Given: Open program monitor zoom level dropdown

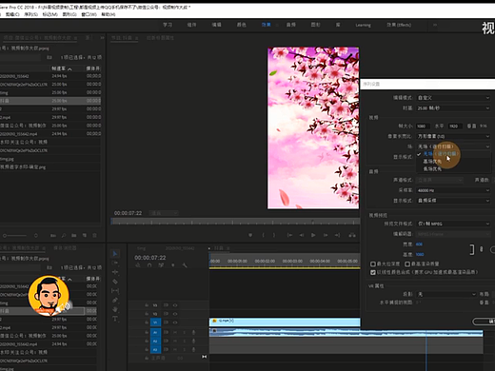Looking at the screenshot, I should (x=164, y=213).
